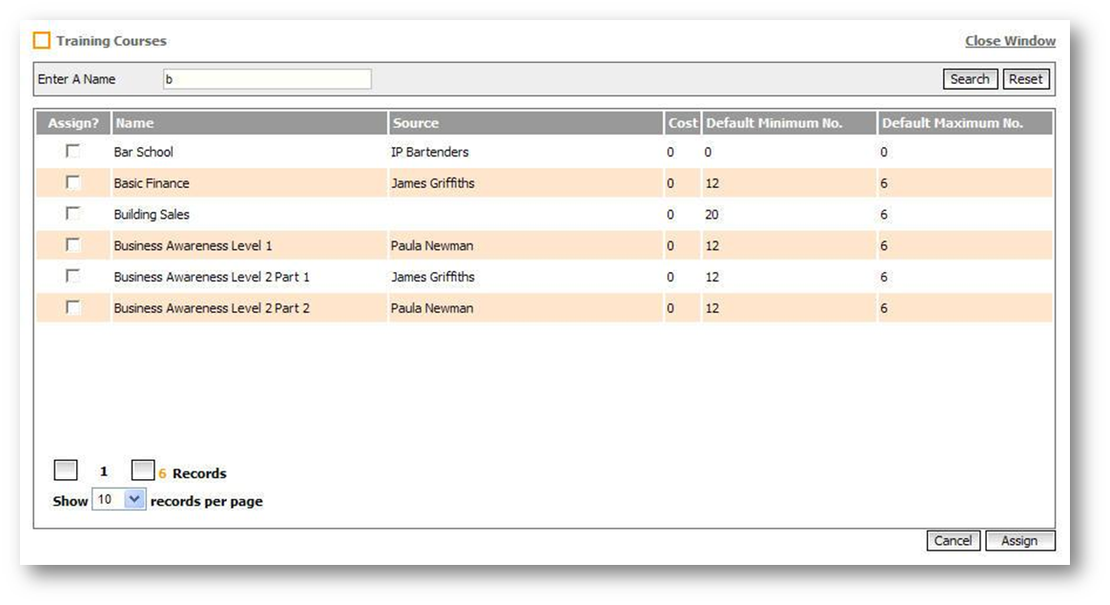The height and width of the screenshot is (605, 1110).
Task: Click the pager box beside 6 Records
Action: click(142, 470)
